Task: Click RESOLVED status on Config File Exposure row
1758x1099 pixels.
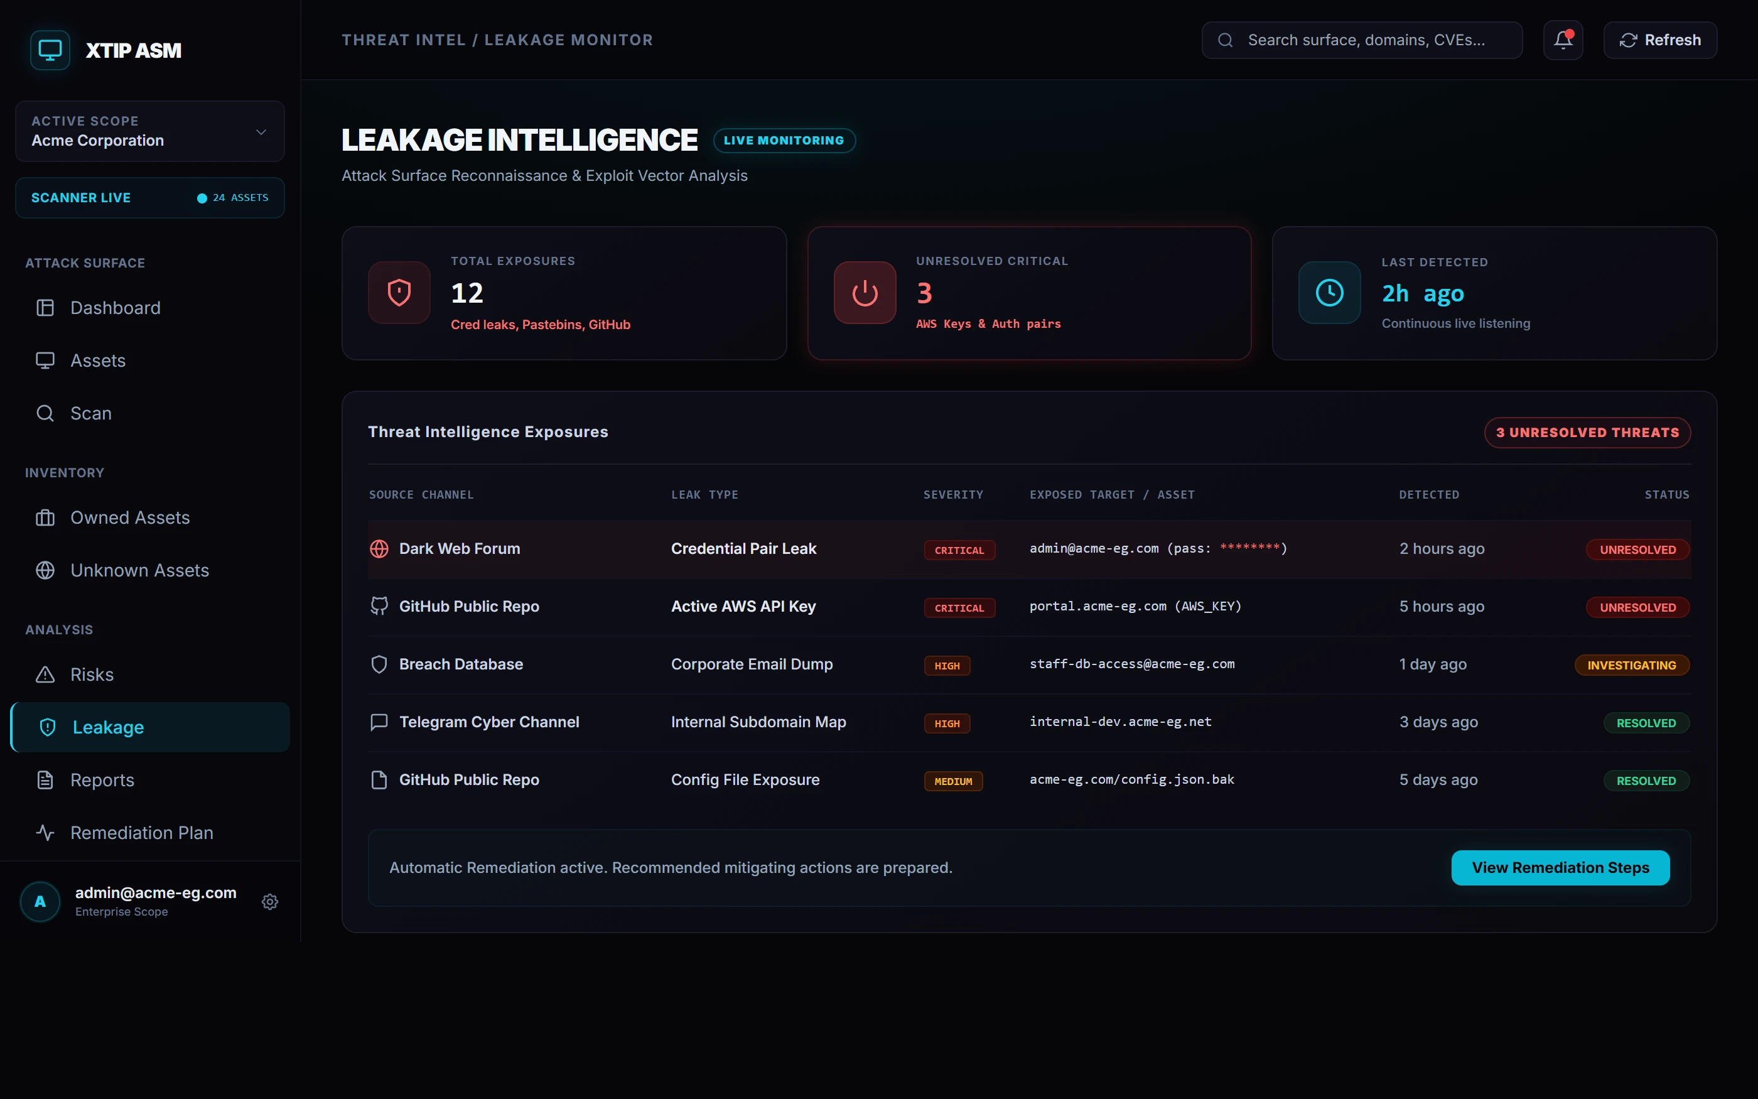Action: coord(1646,781)
